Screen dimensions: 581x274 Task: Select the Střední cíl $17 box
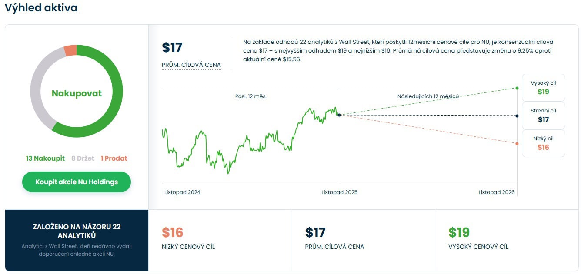(x=543, y=116)
